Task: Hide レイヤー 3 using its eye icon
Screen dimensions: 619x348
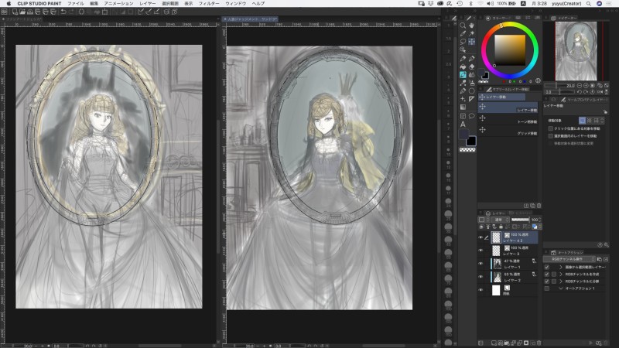Action: [480, 249]
